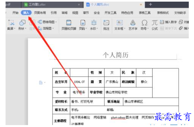Viewport: 194px width, 127px height.
Task: Open the 表格样式 ribbon tab
Action: point(163,13)
